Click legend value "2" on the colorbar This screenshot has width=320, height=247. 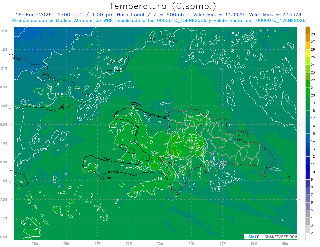312,233
